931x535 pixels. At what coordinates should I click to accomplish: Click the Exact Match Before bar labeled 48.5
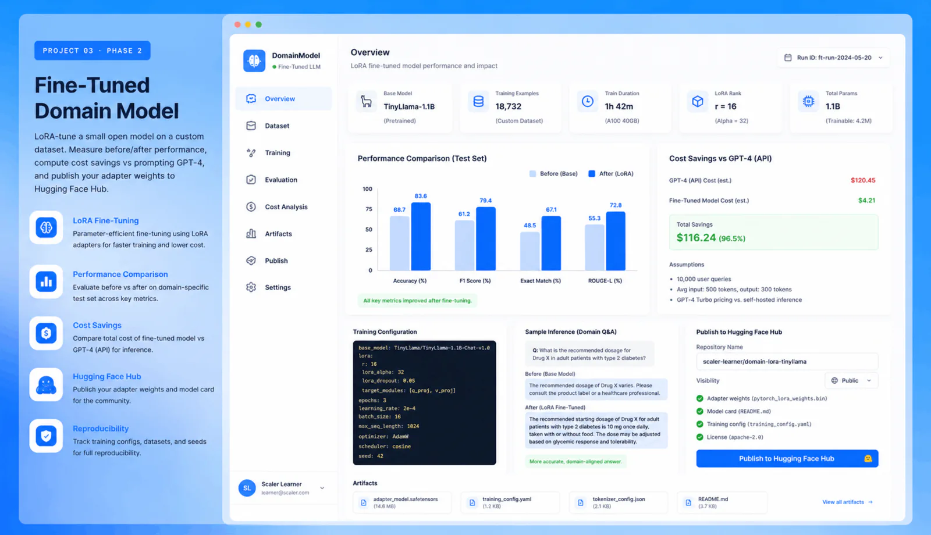coord(530,251)
